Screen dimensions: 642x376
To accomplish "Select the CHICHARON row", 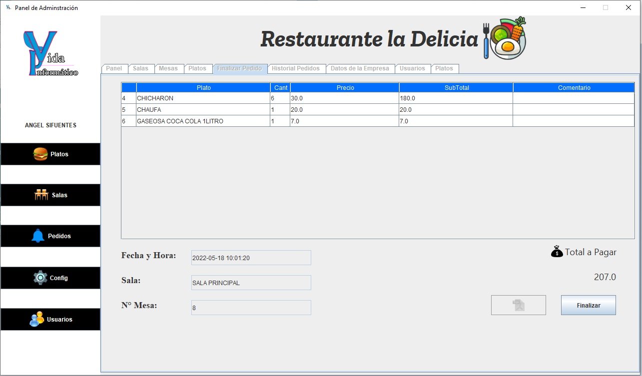I will click(x=378, y=98).
